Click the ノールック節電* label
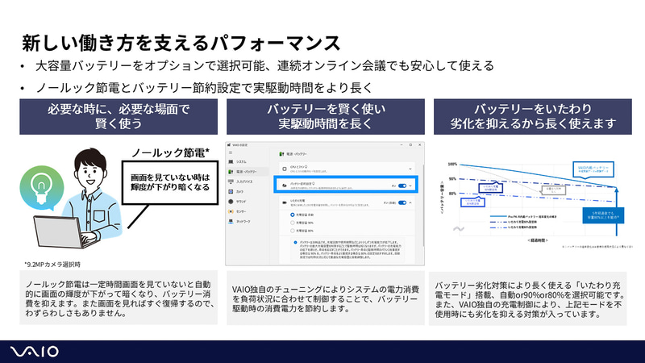 coord(170,152)
